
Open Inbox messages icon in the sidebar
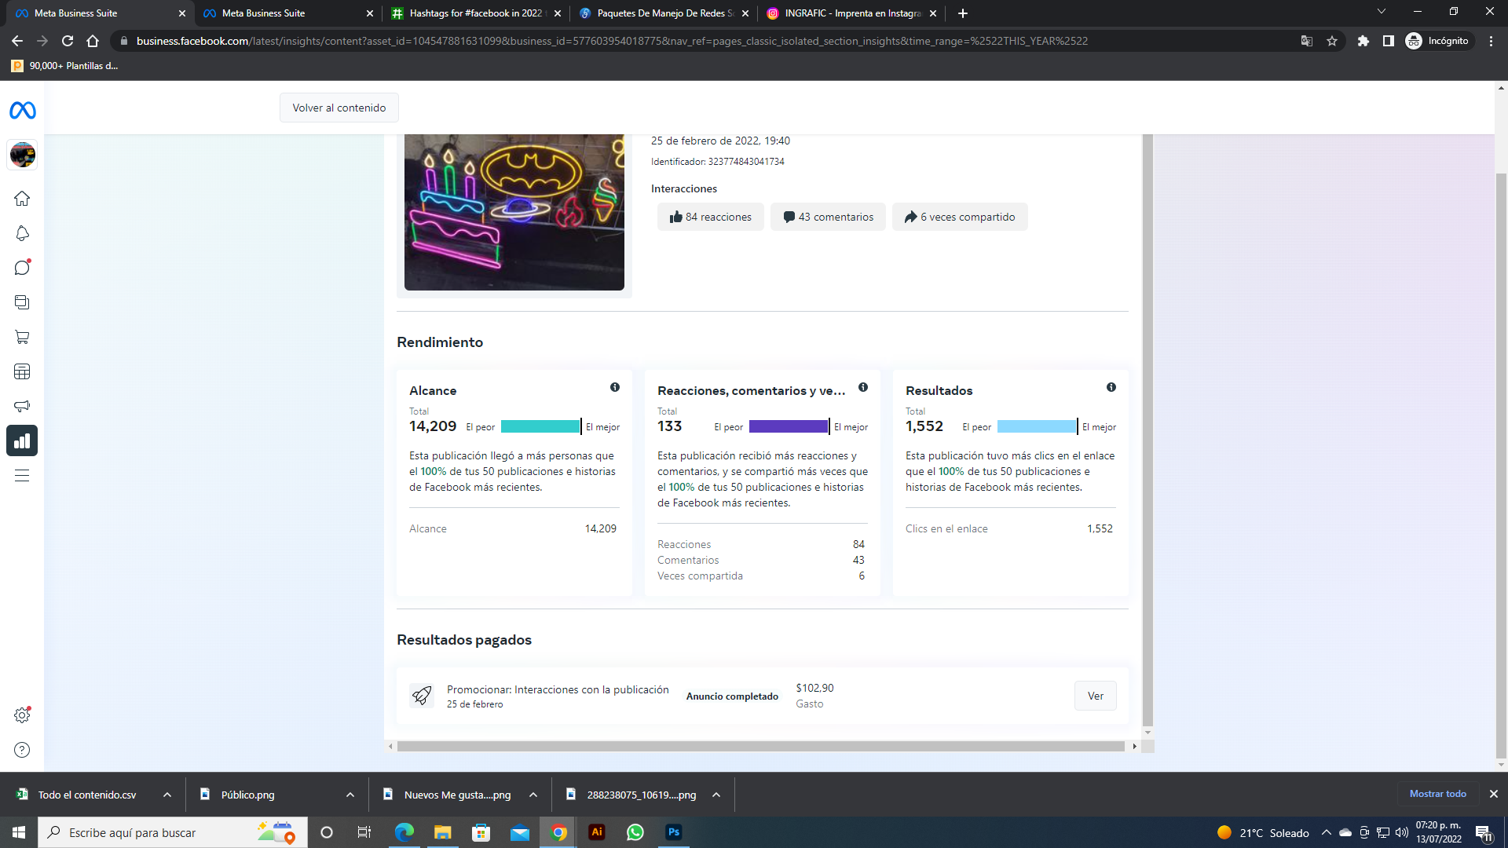[22, 268]
